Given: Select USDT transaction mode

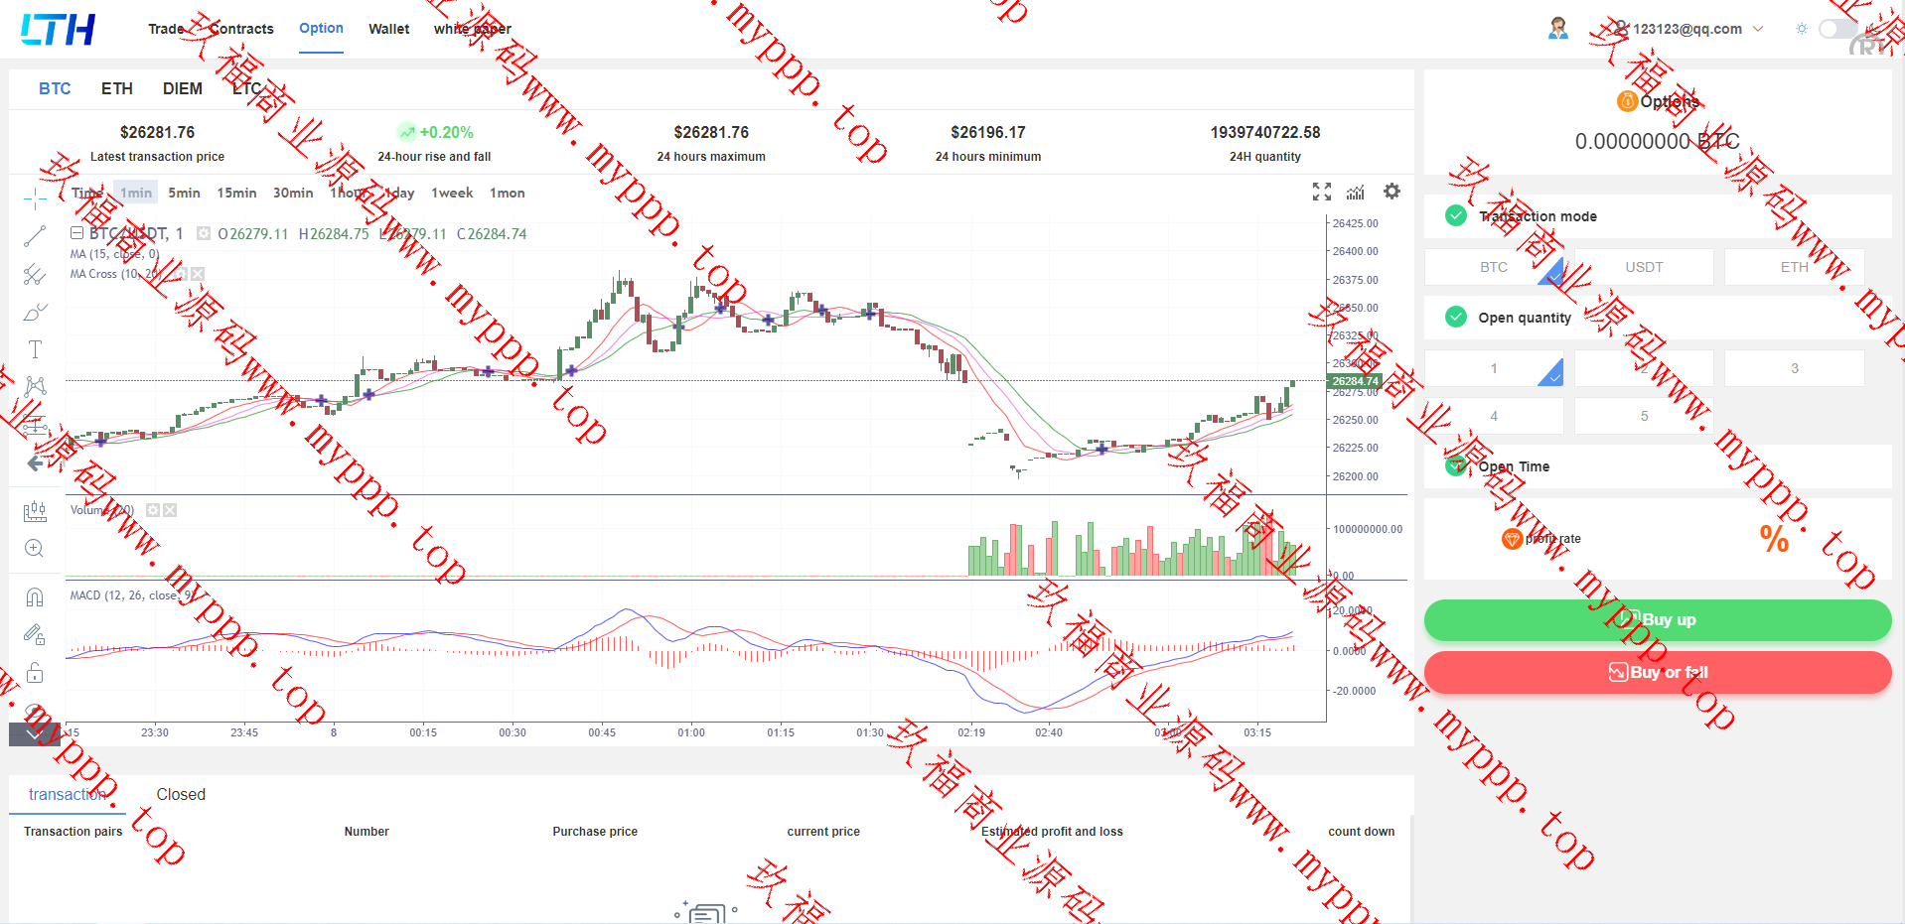Looking at the screenshot, I should pyautogui.click(x=1644, y=267).
